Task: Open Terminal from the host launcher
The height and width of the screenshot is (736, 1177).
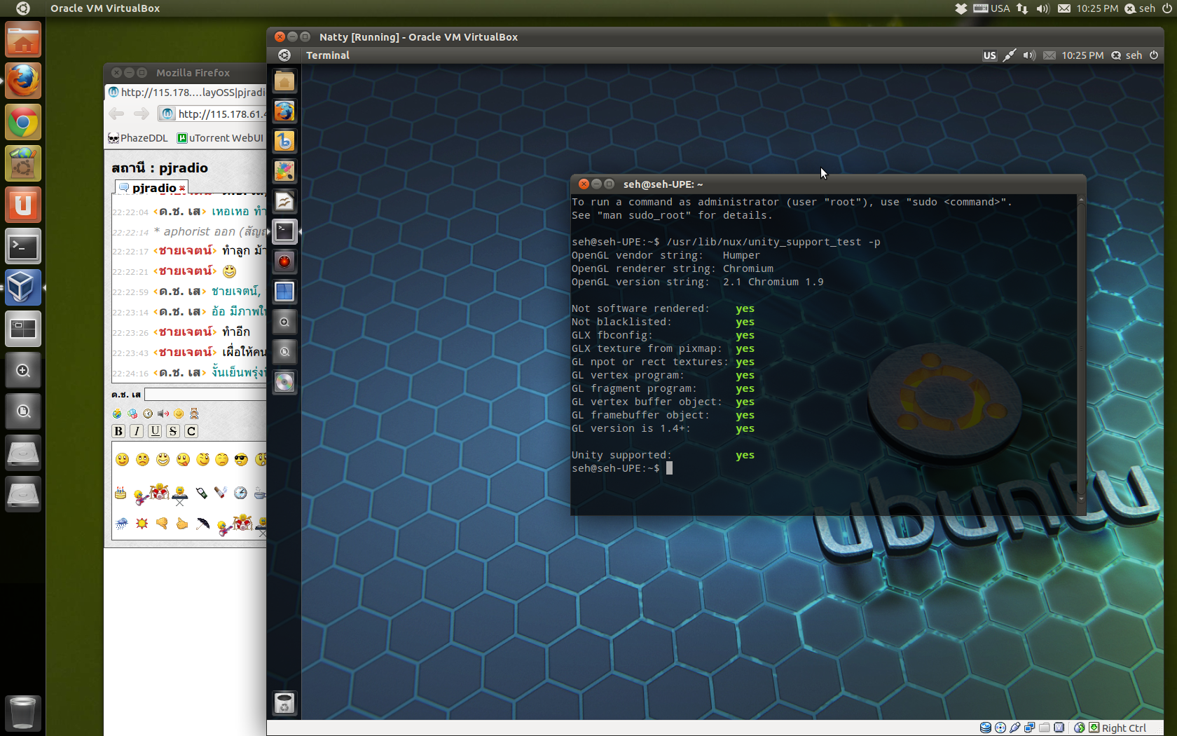Action: click(x=23, y=246)
